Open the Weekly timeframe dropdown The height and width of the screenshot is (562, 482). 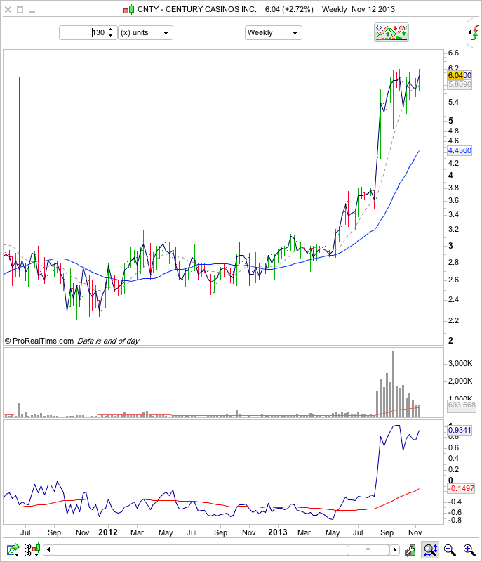274,32
